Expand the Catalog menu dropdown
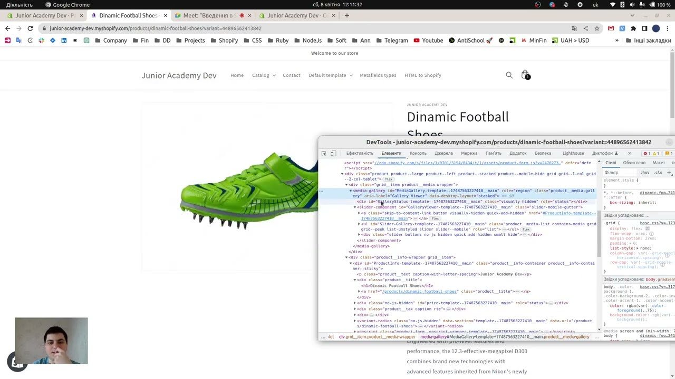Viewport: 675px width, 379px height. point(263,75)
